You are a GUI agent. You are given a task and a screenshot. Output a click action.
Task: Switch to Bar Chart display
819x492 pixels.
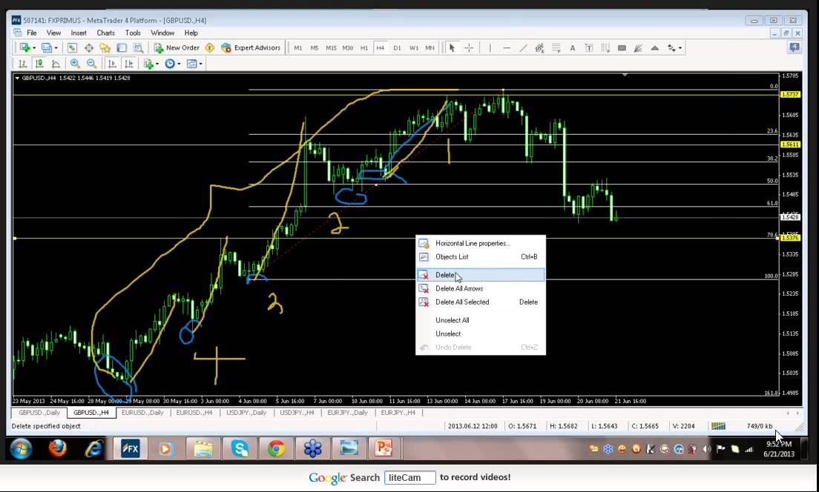[x=22, y=64]
